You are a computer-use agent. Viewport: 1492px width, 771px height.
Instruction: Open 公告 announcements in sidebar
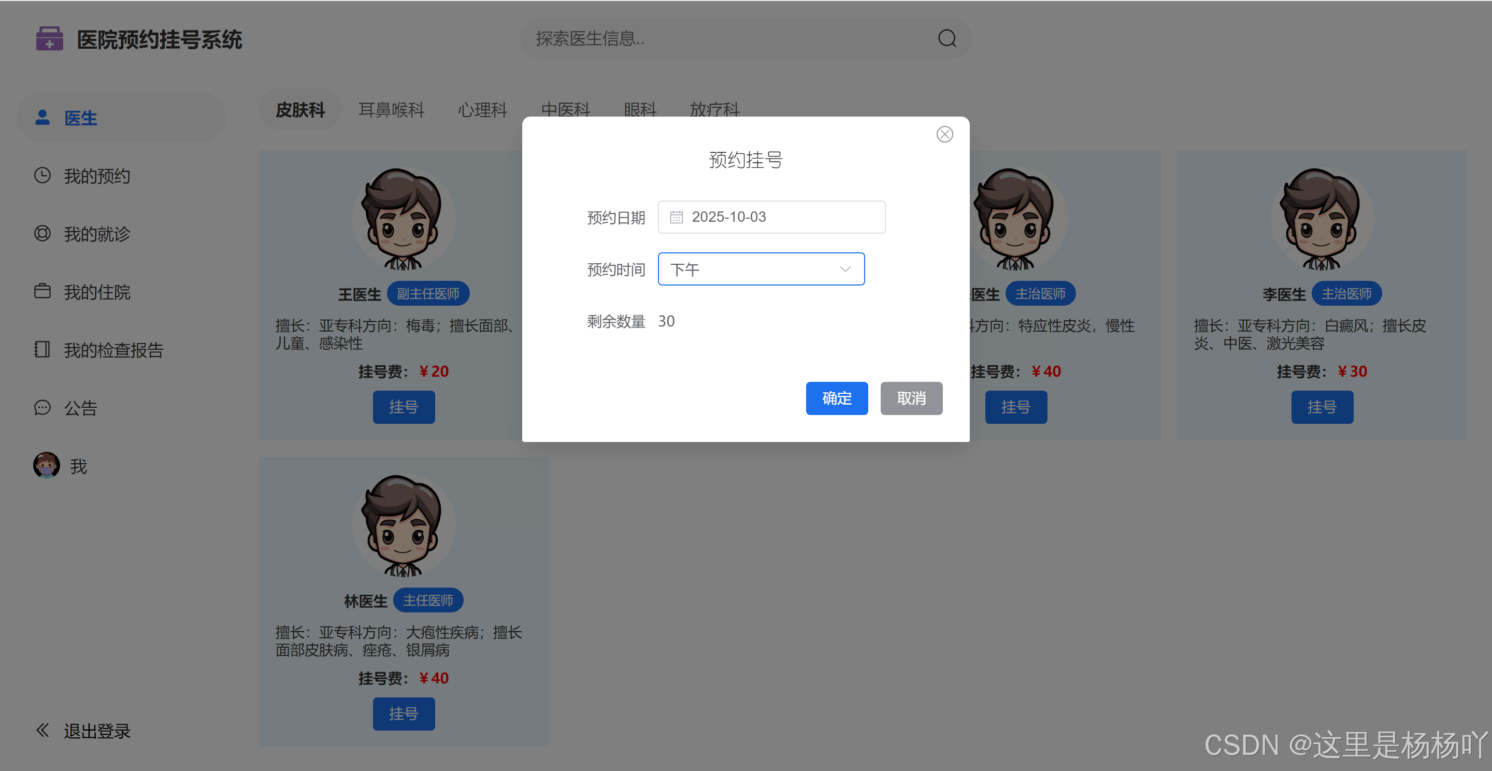pyautogui.click(x=80, y=408)
